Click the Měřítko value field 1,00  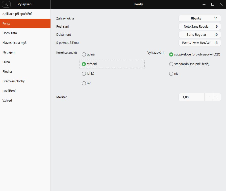[x=192, y=97]
